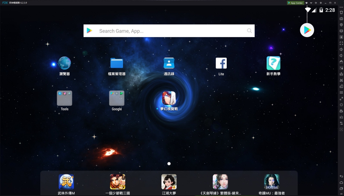Click the video recorder camera sidebar icon
Screen dimensions: 344x196
click(341, 111)
